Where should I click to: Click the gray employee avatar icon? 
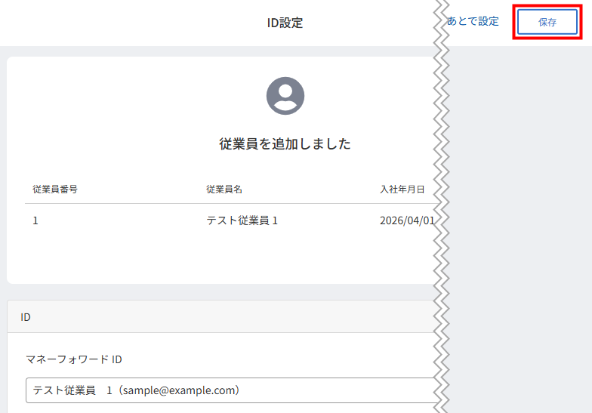click(285, 96)
